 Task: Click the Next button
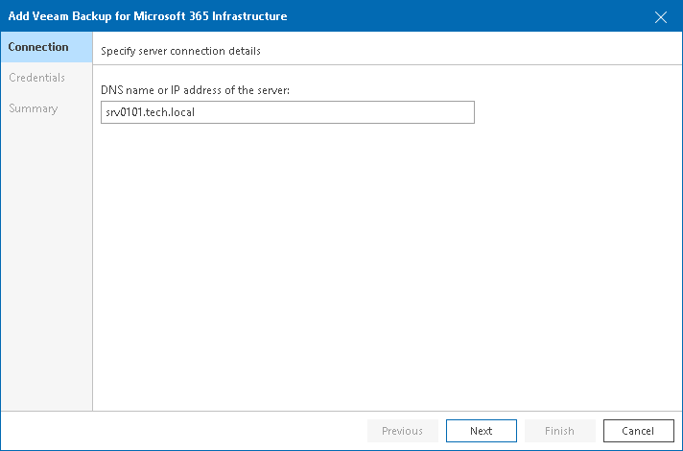click(x=482, y=431)
